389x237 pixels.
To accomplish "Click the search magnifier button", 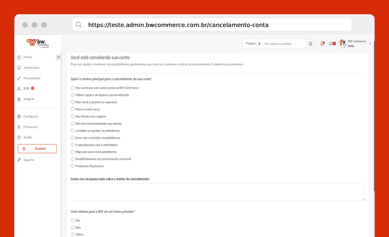I will point(310,44).
